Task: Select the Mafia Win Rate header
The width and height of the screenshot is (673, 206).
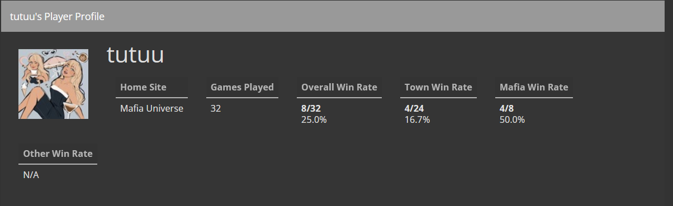Action: [534, 87]
